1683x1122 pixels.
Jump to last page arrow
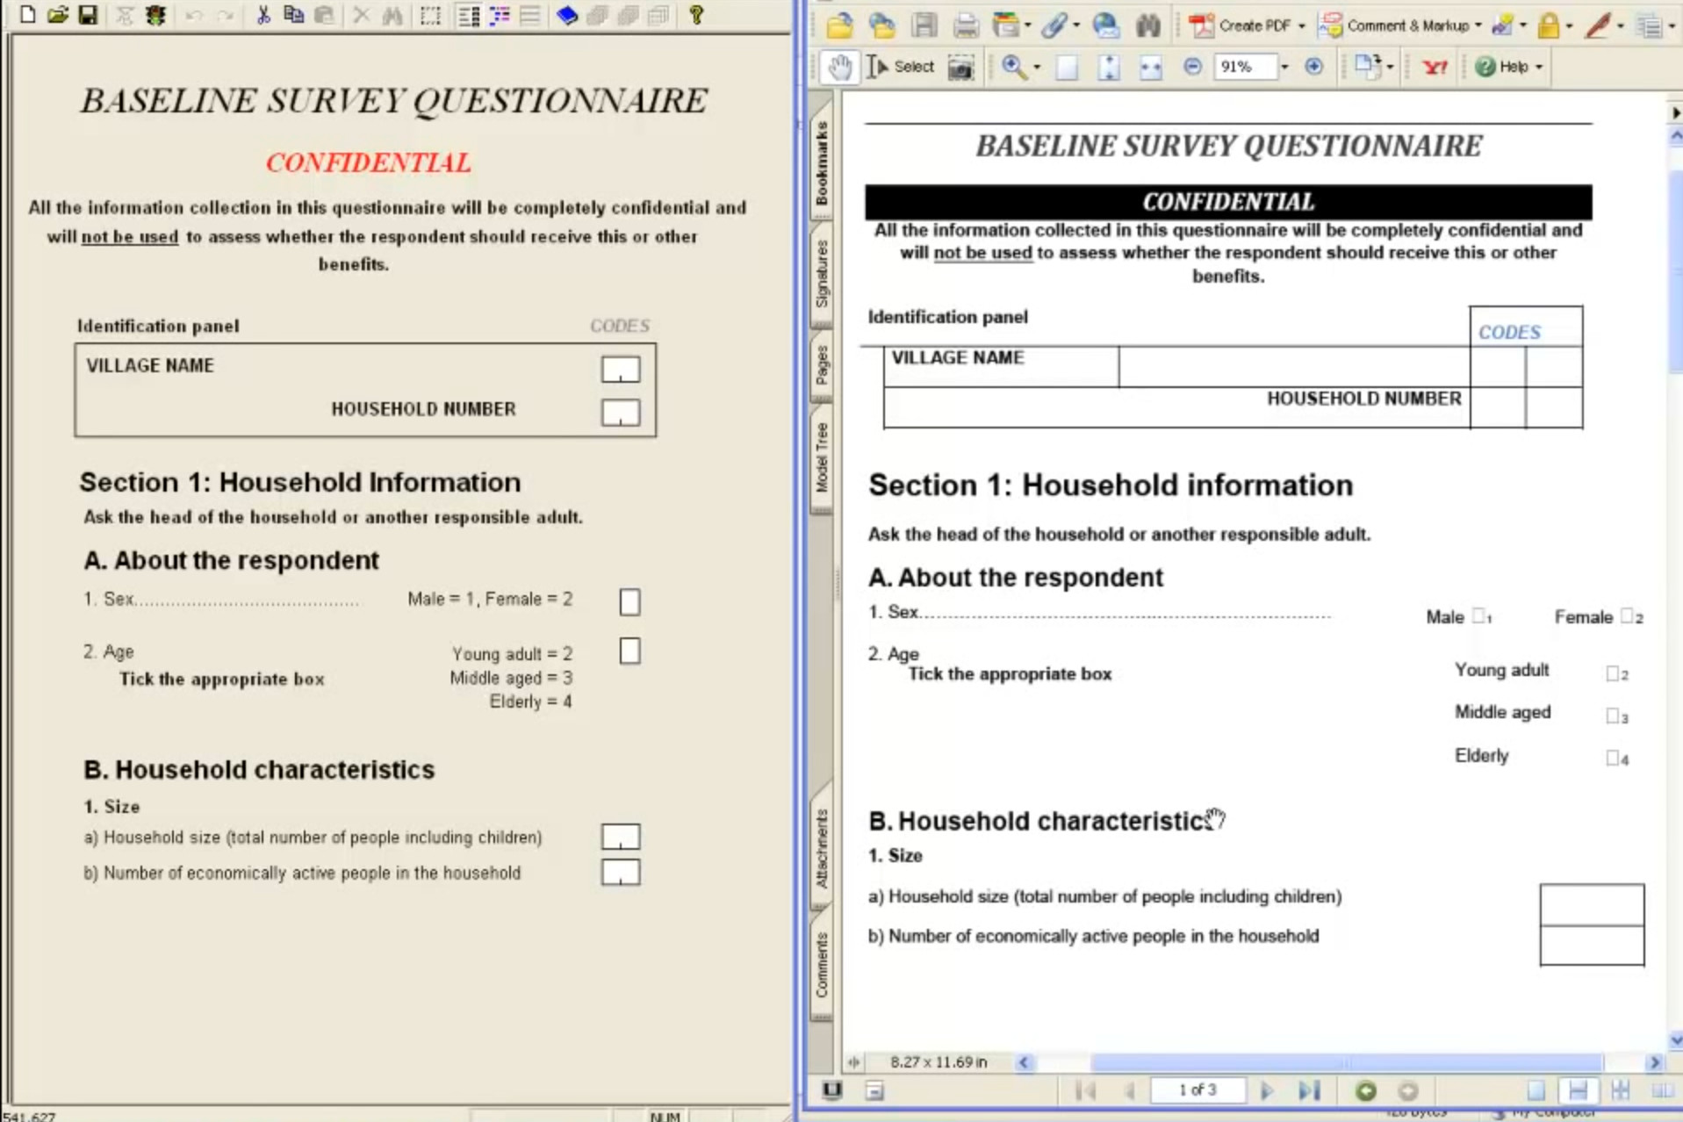[x=1309, y=1090]
